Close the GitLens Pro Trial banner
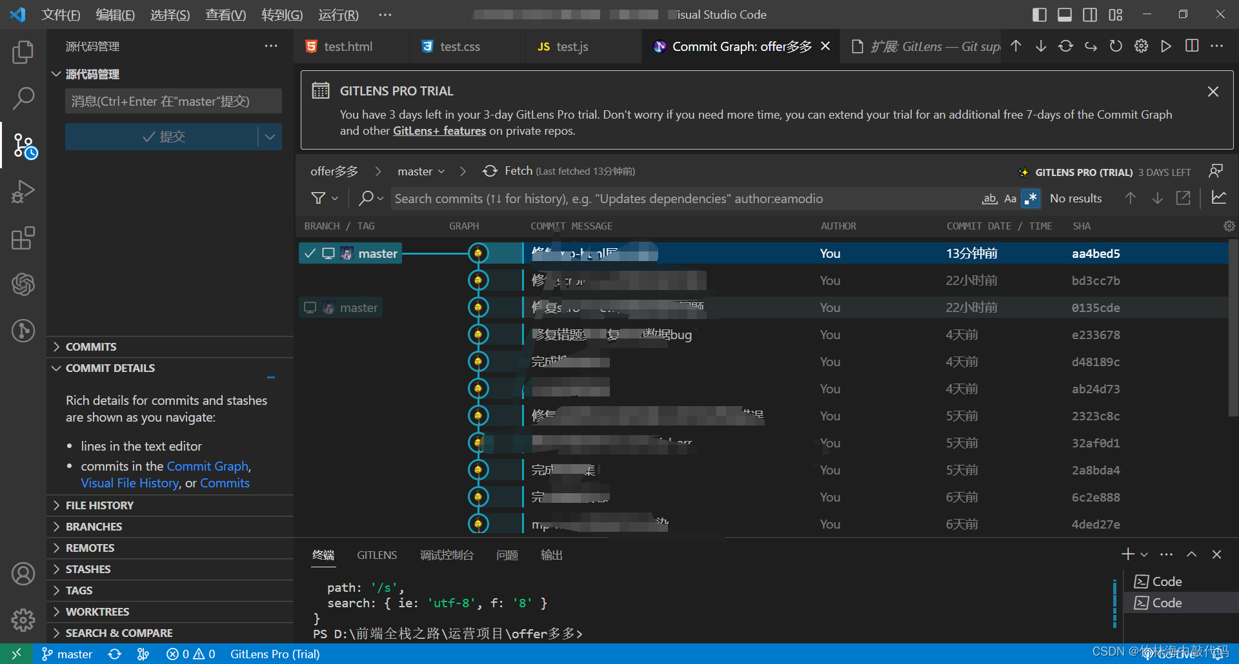 click(1213, 92)
